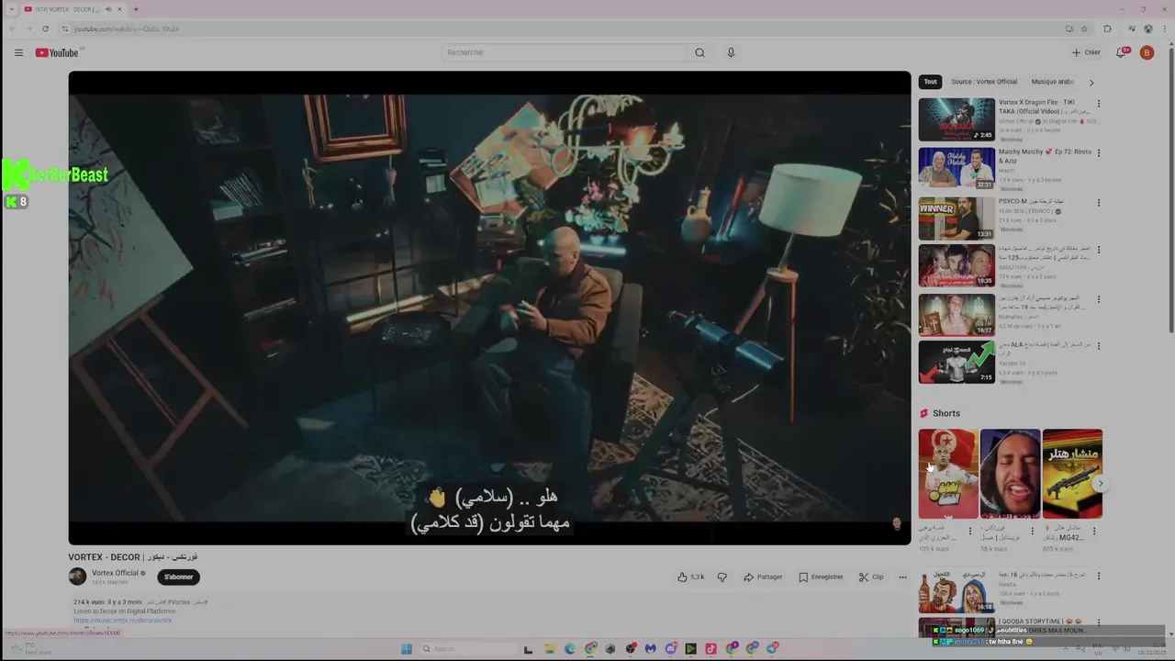Bookmark this page with the star
The width and height of the screenshot is (1175, 661).
1084,28
